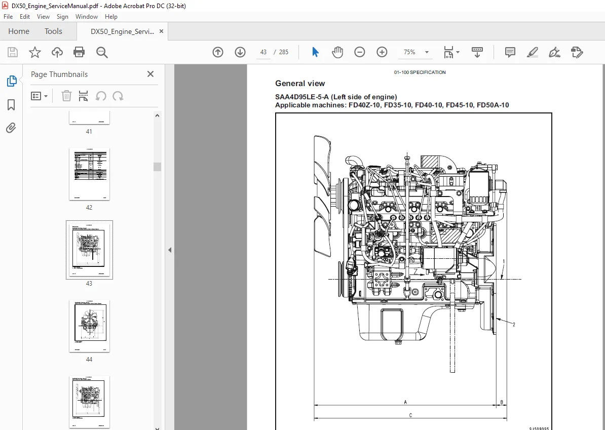Viewport: 605px width, 430px height.
Task: Open Attachments paperclip panel
Action: pos(11,128)
